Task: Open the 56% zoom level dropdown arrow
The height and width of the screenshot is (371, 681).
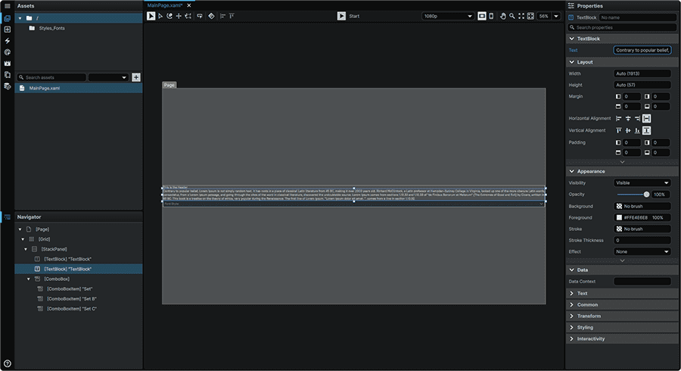Action: click(556, 16)
